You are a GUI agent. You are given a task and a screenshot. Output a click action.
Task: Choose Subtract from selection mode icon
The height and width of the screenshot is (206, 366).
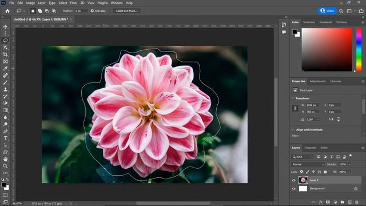47,11
